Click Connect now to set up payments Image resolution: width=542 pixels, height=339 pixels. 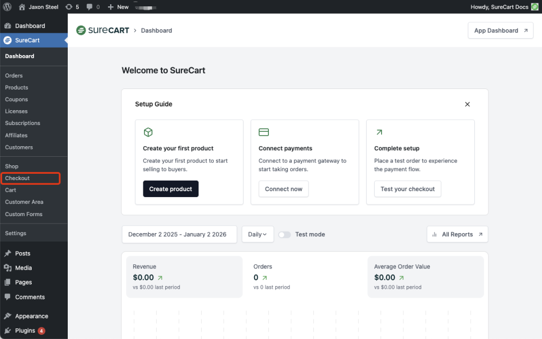(283, 189)
